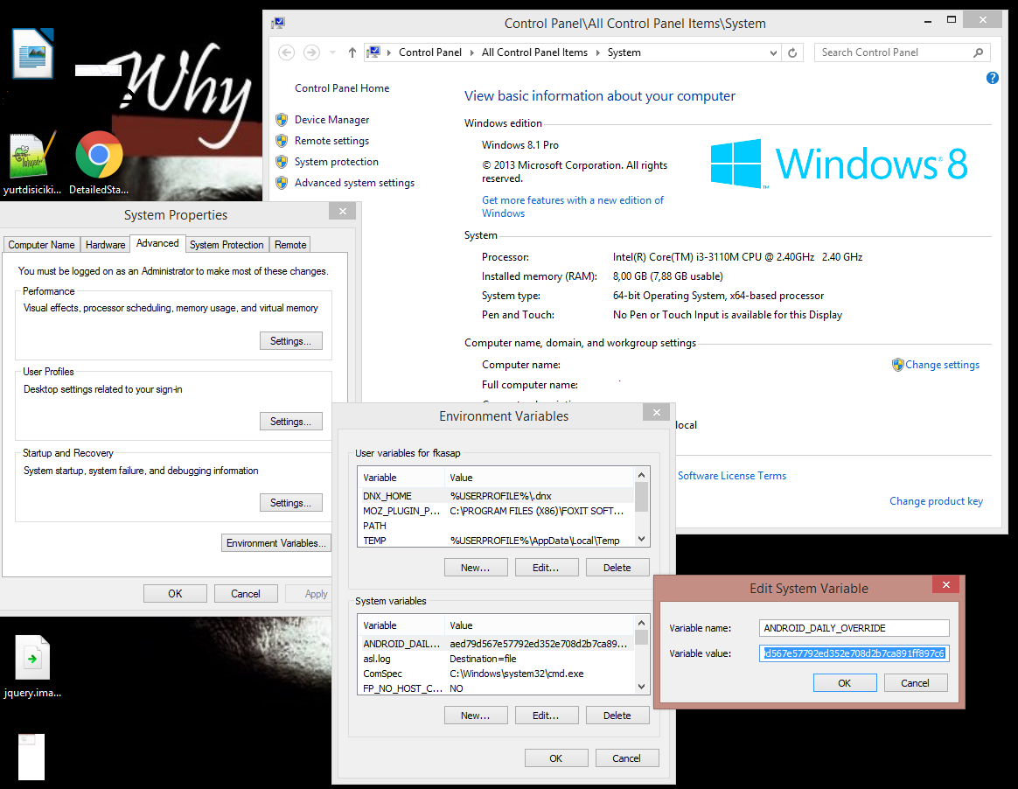Image resolution: width=1018 pixels, height=789 pixels.
Task: Click Cancel in Edit System Variable
Action: [915, 683]
